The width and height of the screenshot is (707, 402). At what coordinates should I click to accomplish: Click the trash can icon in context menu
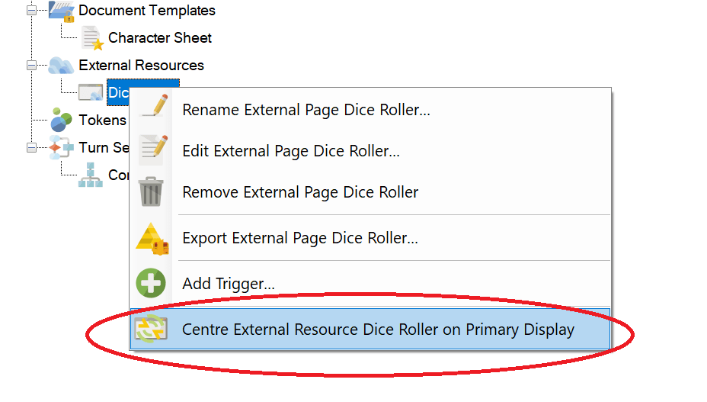152,191
